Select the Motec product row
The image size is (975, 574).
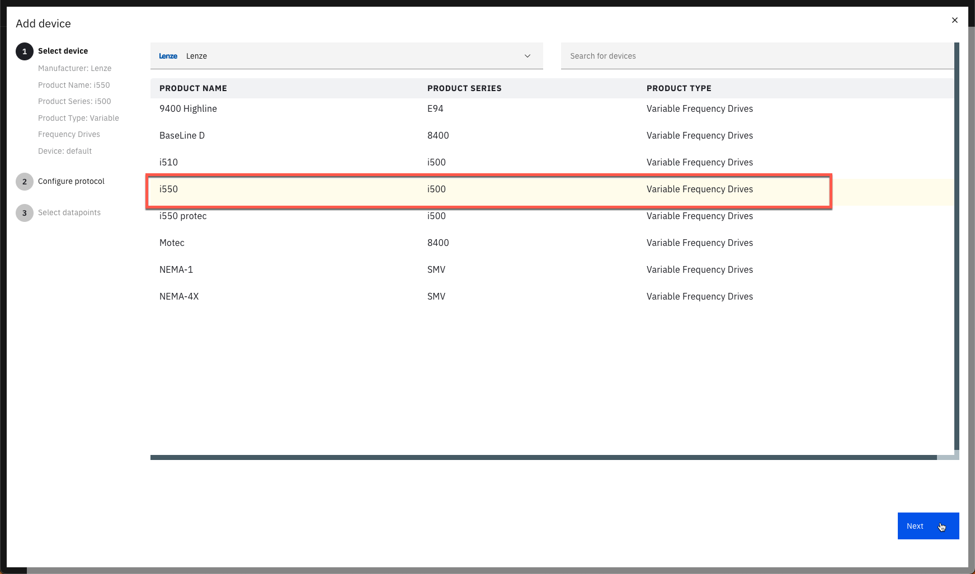552,243
